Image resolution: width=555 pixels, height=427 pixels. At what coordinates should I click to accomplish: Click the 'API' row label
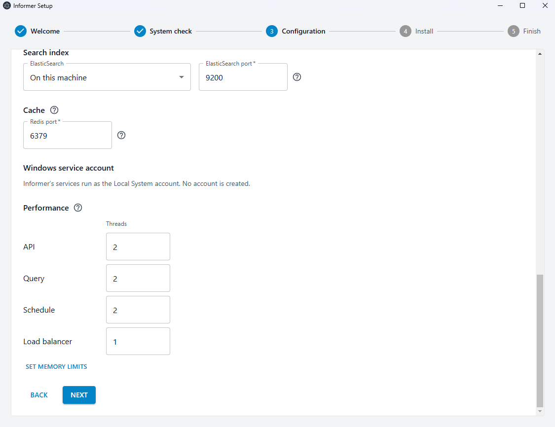click(29, 247)
